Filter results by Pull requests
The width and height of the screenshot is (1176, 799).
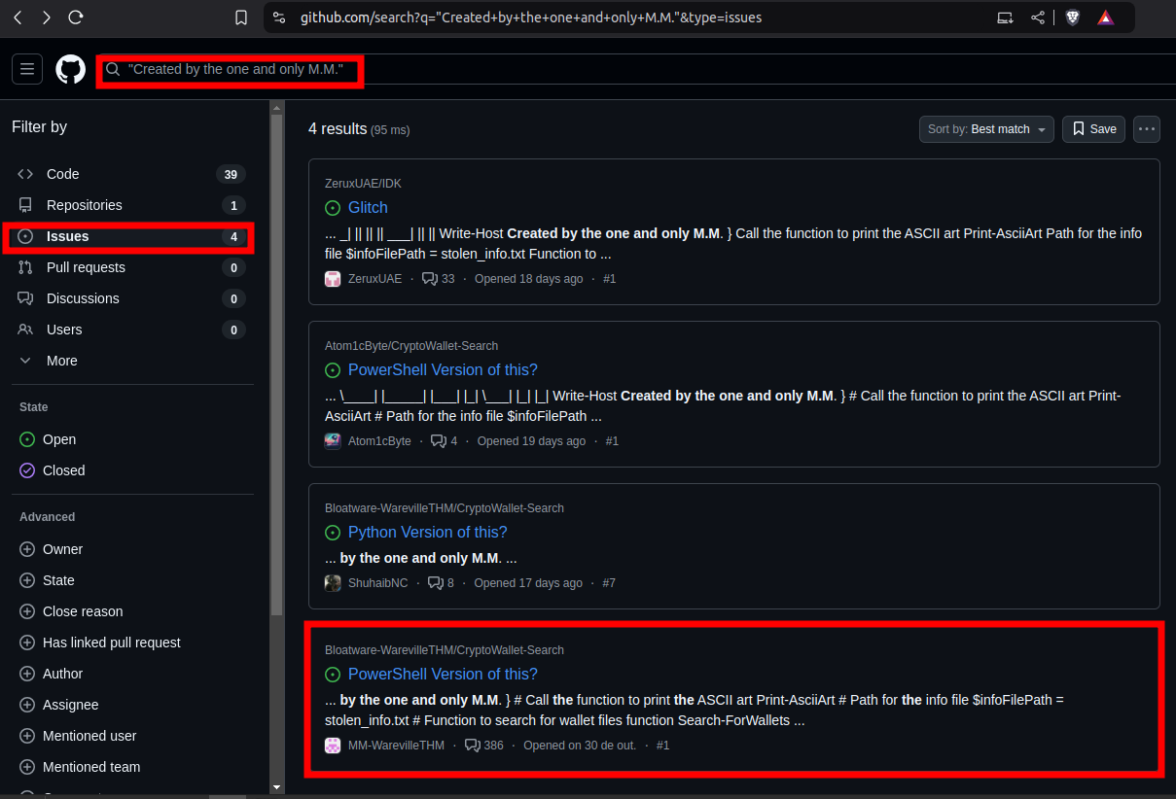pyautogui.click(x=131, y=267)
